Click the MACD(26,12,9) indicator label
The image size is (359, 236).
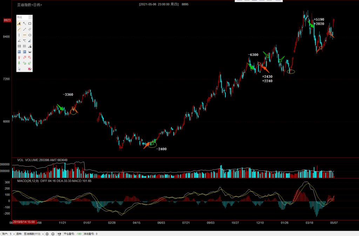[28, 181]
